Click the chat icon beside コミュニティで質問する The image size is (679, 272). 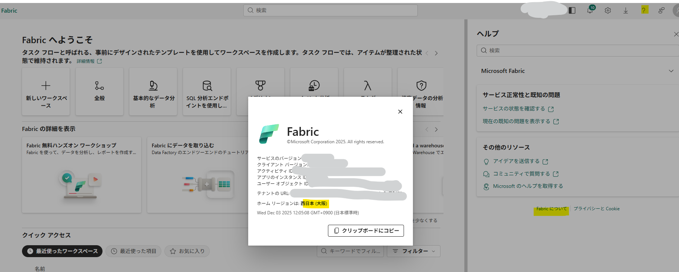(486, 174)
